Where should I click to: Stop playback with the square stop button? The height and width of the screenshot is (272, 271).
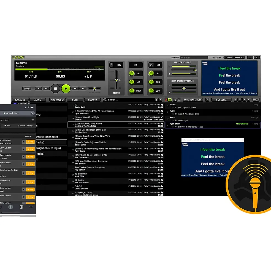coord(55,88)
